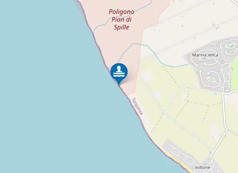Viewport: 238px width, 173px height.
Task: Click the green sports pitch in Marina Velca
Action: [x=232, y=46]
